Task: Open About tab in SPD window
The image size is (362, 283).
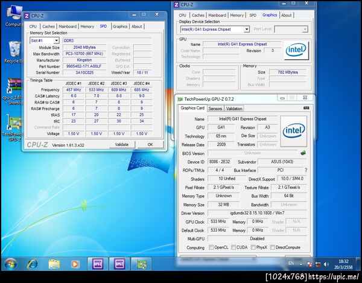Action: coord(137,27)
